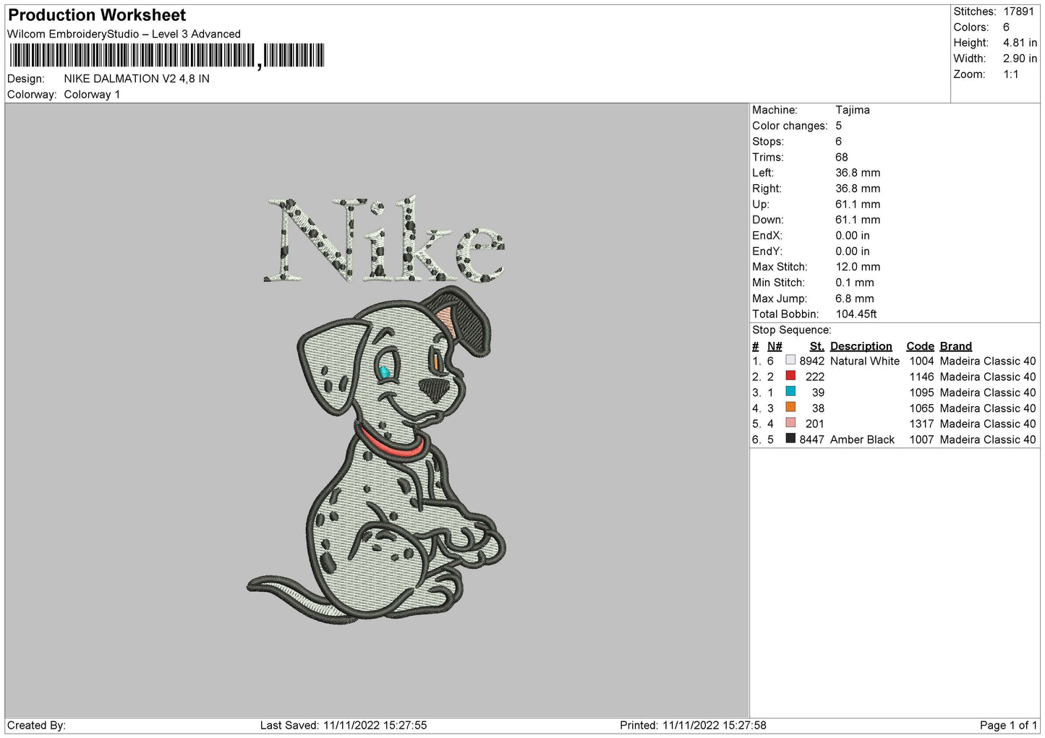Click the 'Natural White' description
This screenshot has height=738, width=1045.
[865, 361]
